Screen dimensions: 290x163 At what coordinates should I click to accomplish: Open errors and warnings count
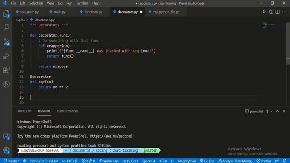point(88,161)
